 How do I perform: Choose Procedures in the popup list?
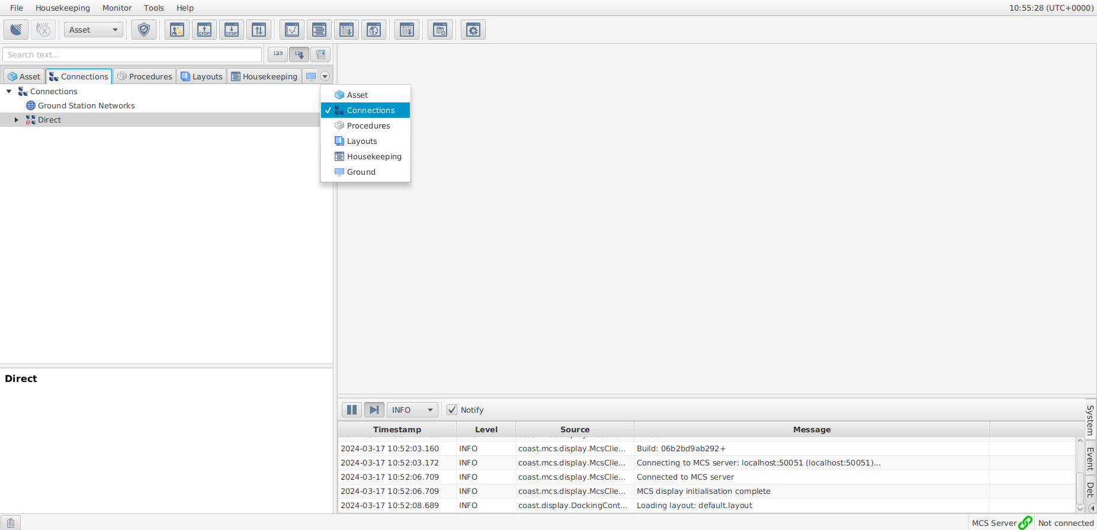pyautogui.click(x=365, y=126)
